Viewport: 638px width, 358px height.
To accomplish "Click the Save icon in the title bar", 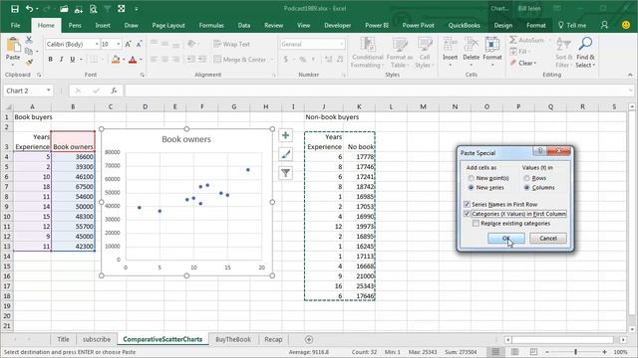I will pos(15,9).
